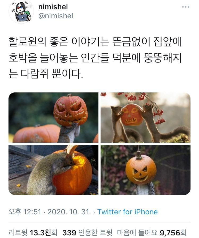The width and height of the screenshot is (199, 238).
Task: Select the Korean tweet text about Halloween
Action: tap(95, 58)
